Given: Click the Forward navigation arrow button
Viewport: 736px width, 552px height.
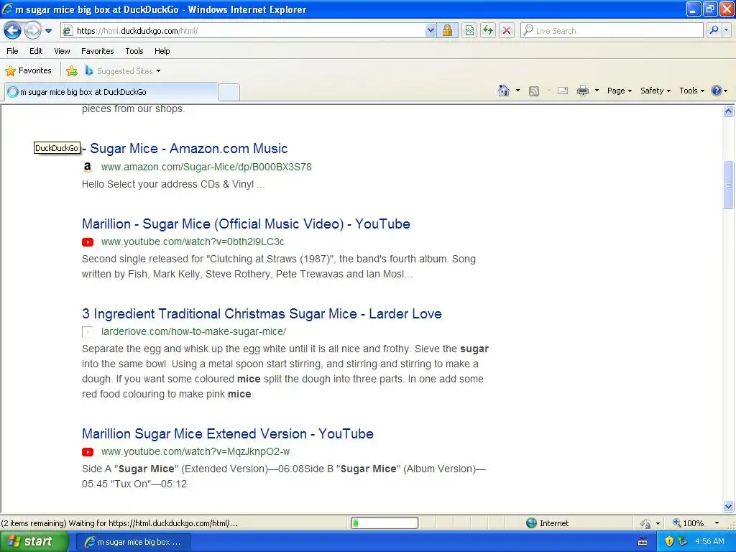Looking at the screenshot, I should point(32,31).
